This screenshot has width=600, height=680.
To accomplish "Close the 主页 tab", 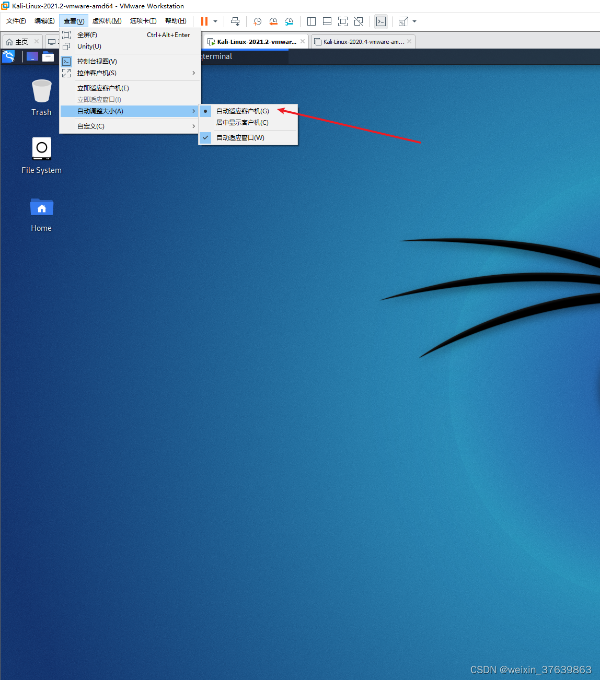I will pyautogui.click(x=37, y=41).
